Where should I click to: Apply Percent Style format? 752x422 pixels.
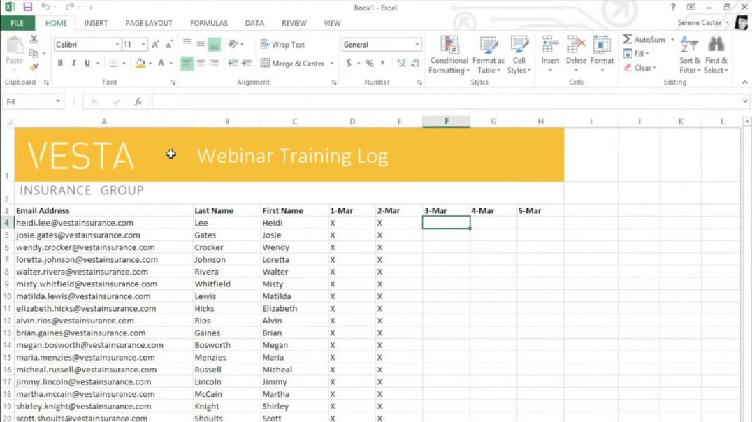tap(369, 63)
